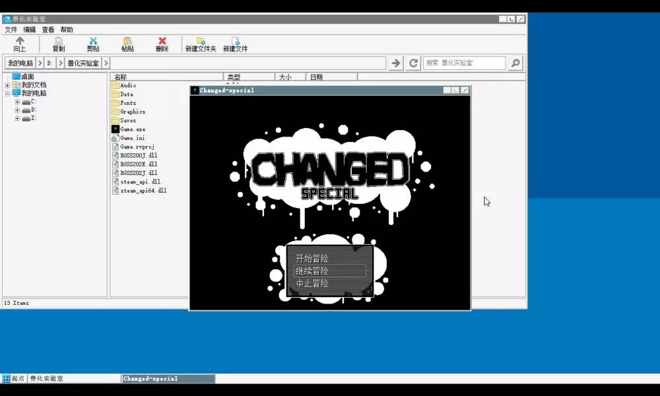Choose 继续冒险 in game menu

329,271
